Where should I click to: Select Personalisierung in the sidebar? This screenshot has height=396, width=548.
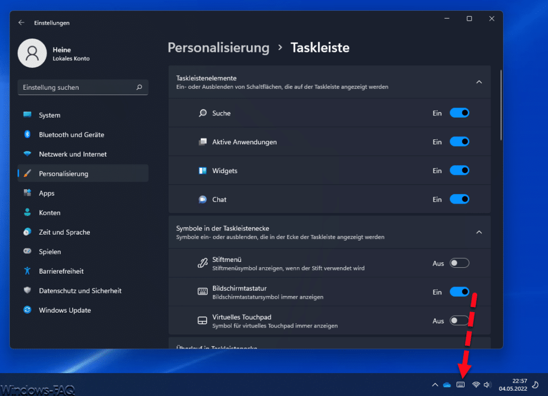coord(83,173)
